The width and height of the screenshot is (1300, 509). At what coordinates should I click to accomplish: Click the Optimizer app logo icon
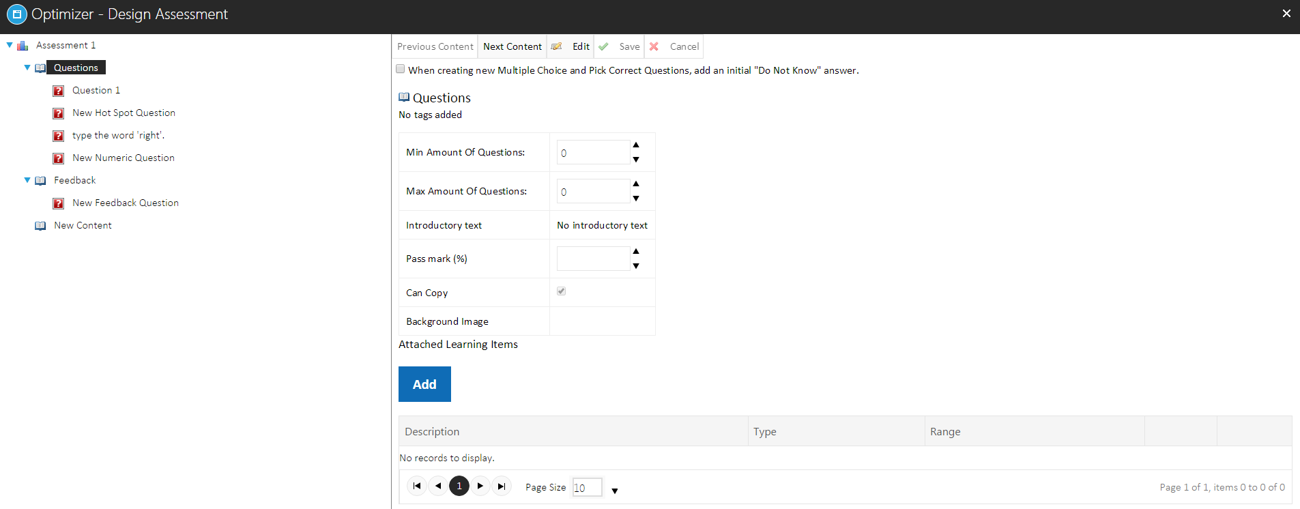tap(16, 14)
